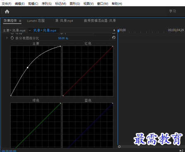Open the 剪辑(C) menu
Screen dimensions: 185x152
(x=33, y=4)
